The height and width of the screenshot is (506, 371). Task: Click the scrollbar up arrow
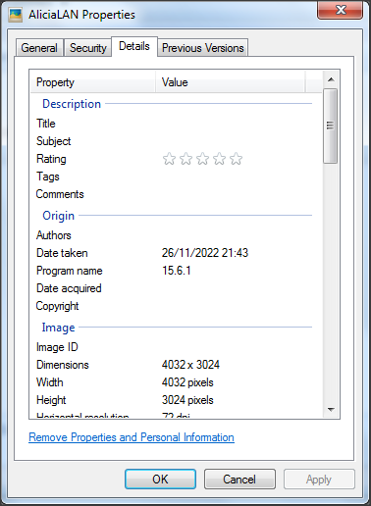pos(331,79)
